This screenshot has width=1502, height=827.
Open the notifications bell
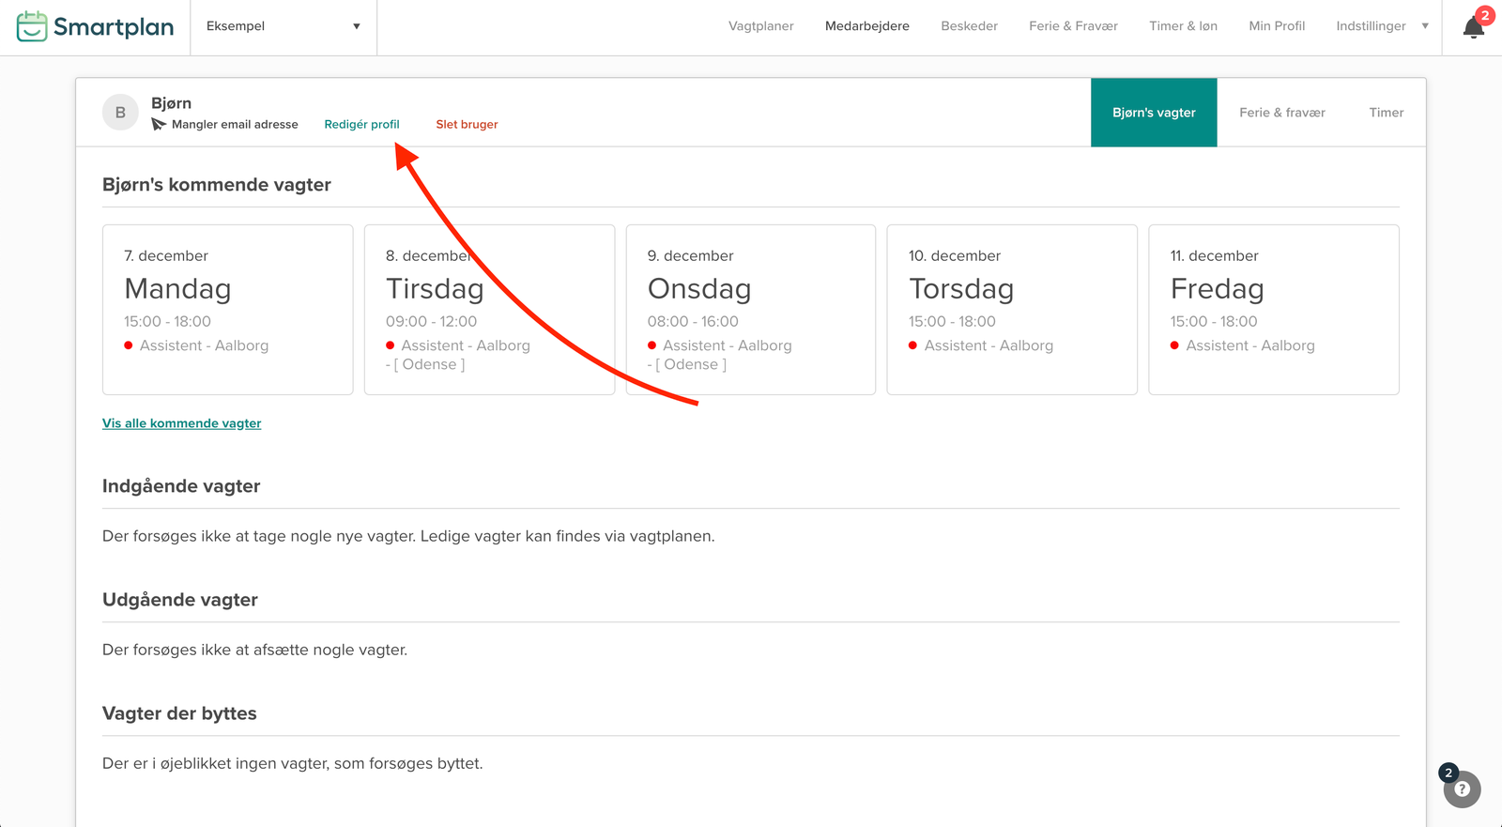tap(1473, 27)
